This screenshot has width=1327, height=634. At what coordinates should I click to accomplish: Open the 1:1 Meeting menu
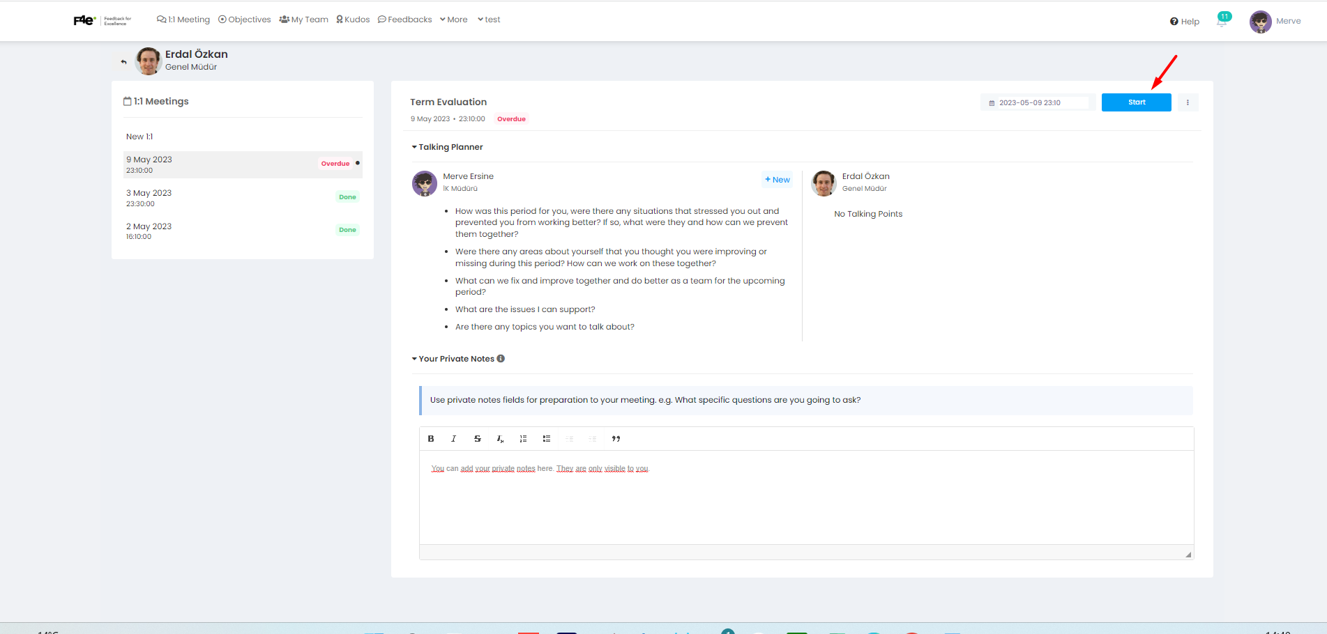(x=183, y=20)
